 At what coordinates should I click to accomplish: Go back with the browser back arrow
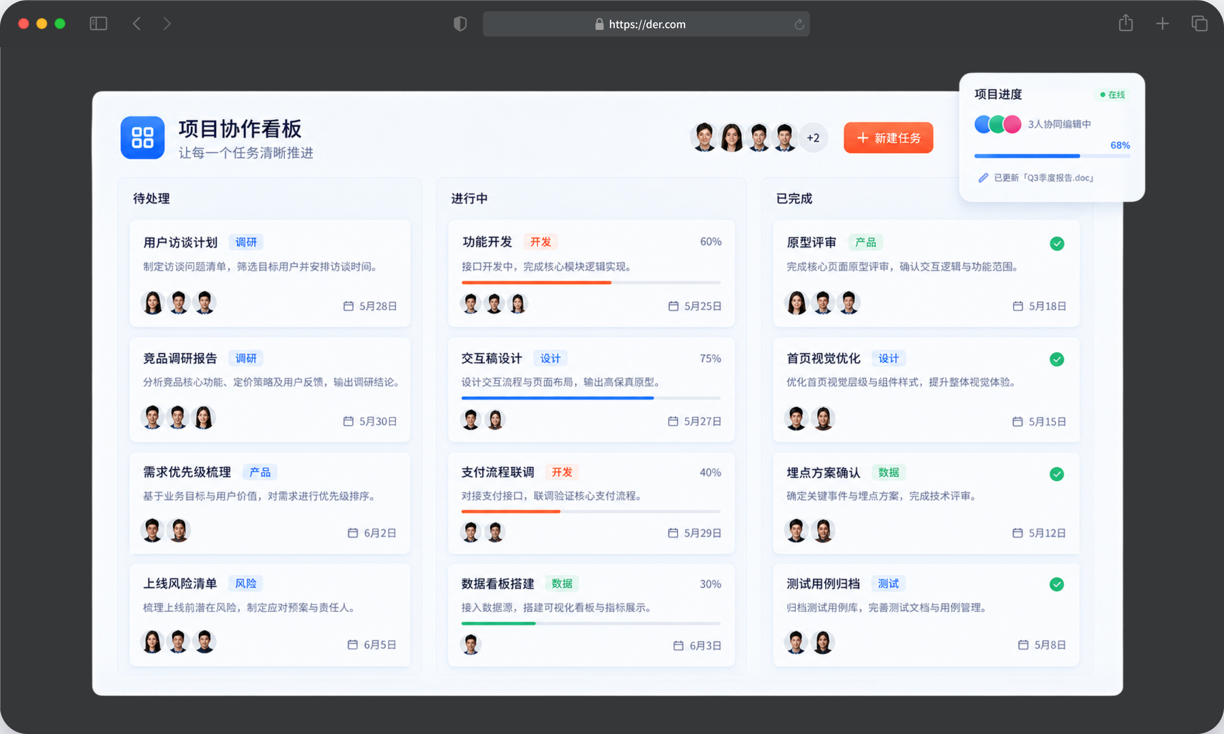tap(136, 23)
